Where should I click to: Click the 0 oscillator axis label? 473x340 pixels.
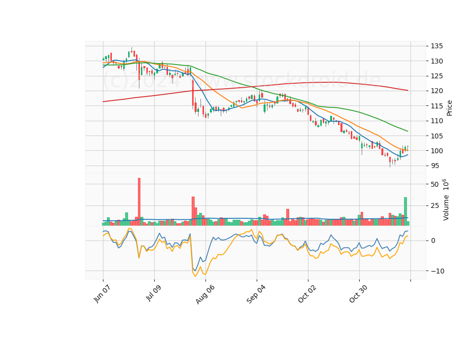[433, 241]
